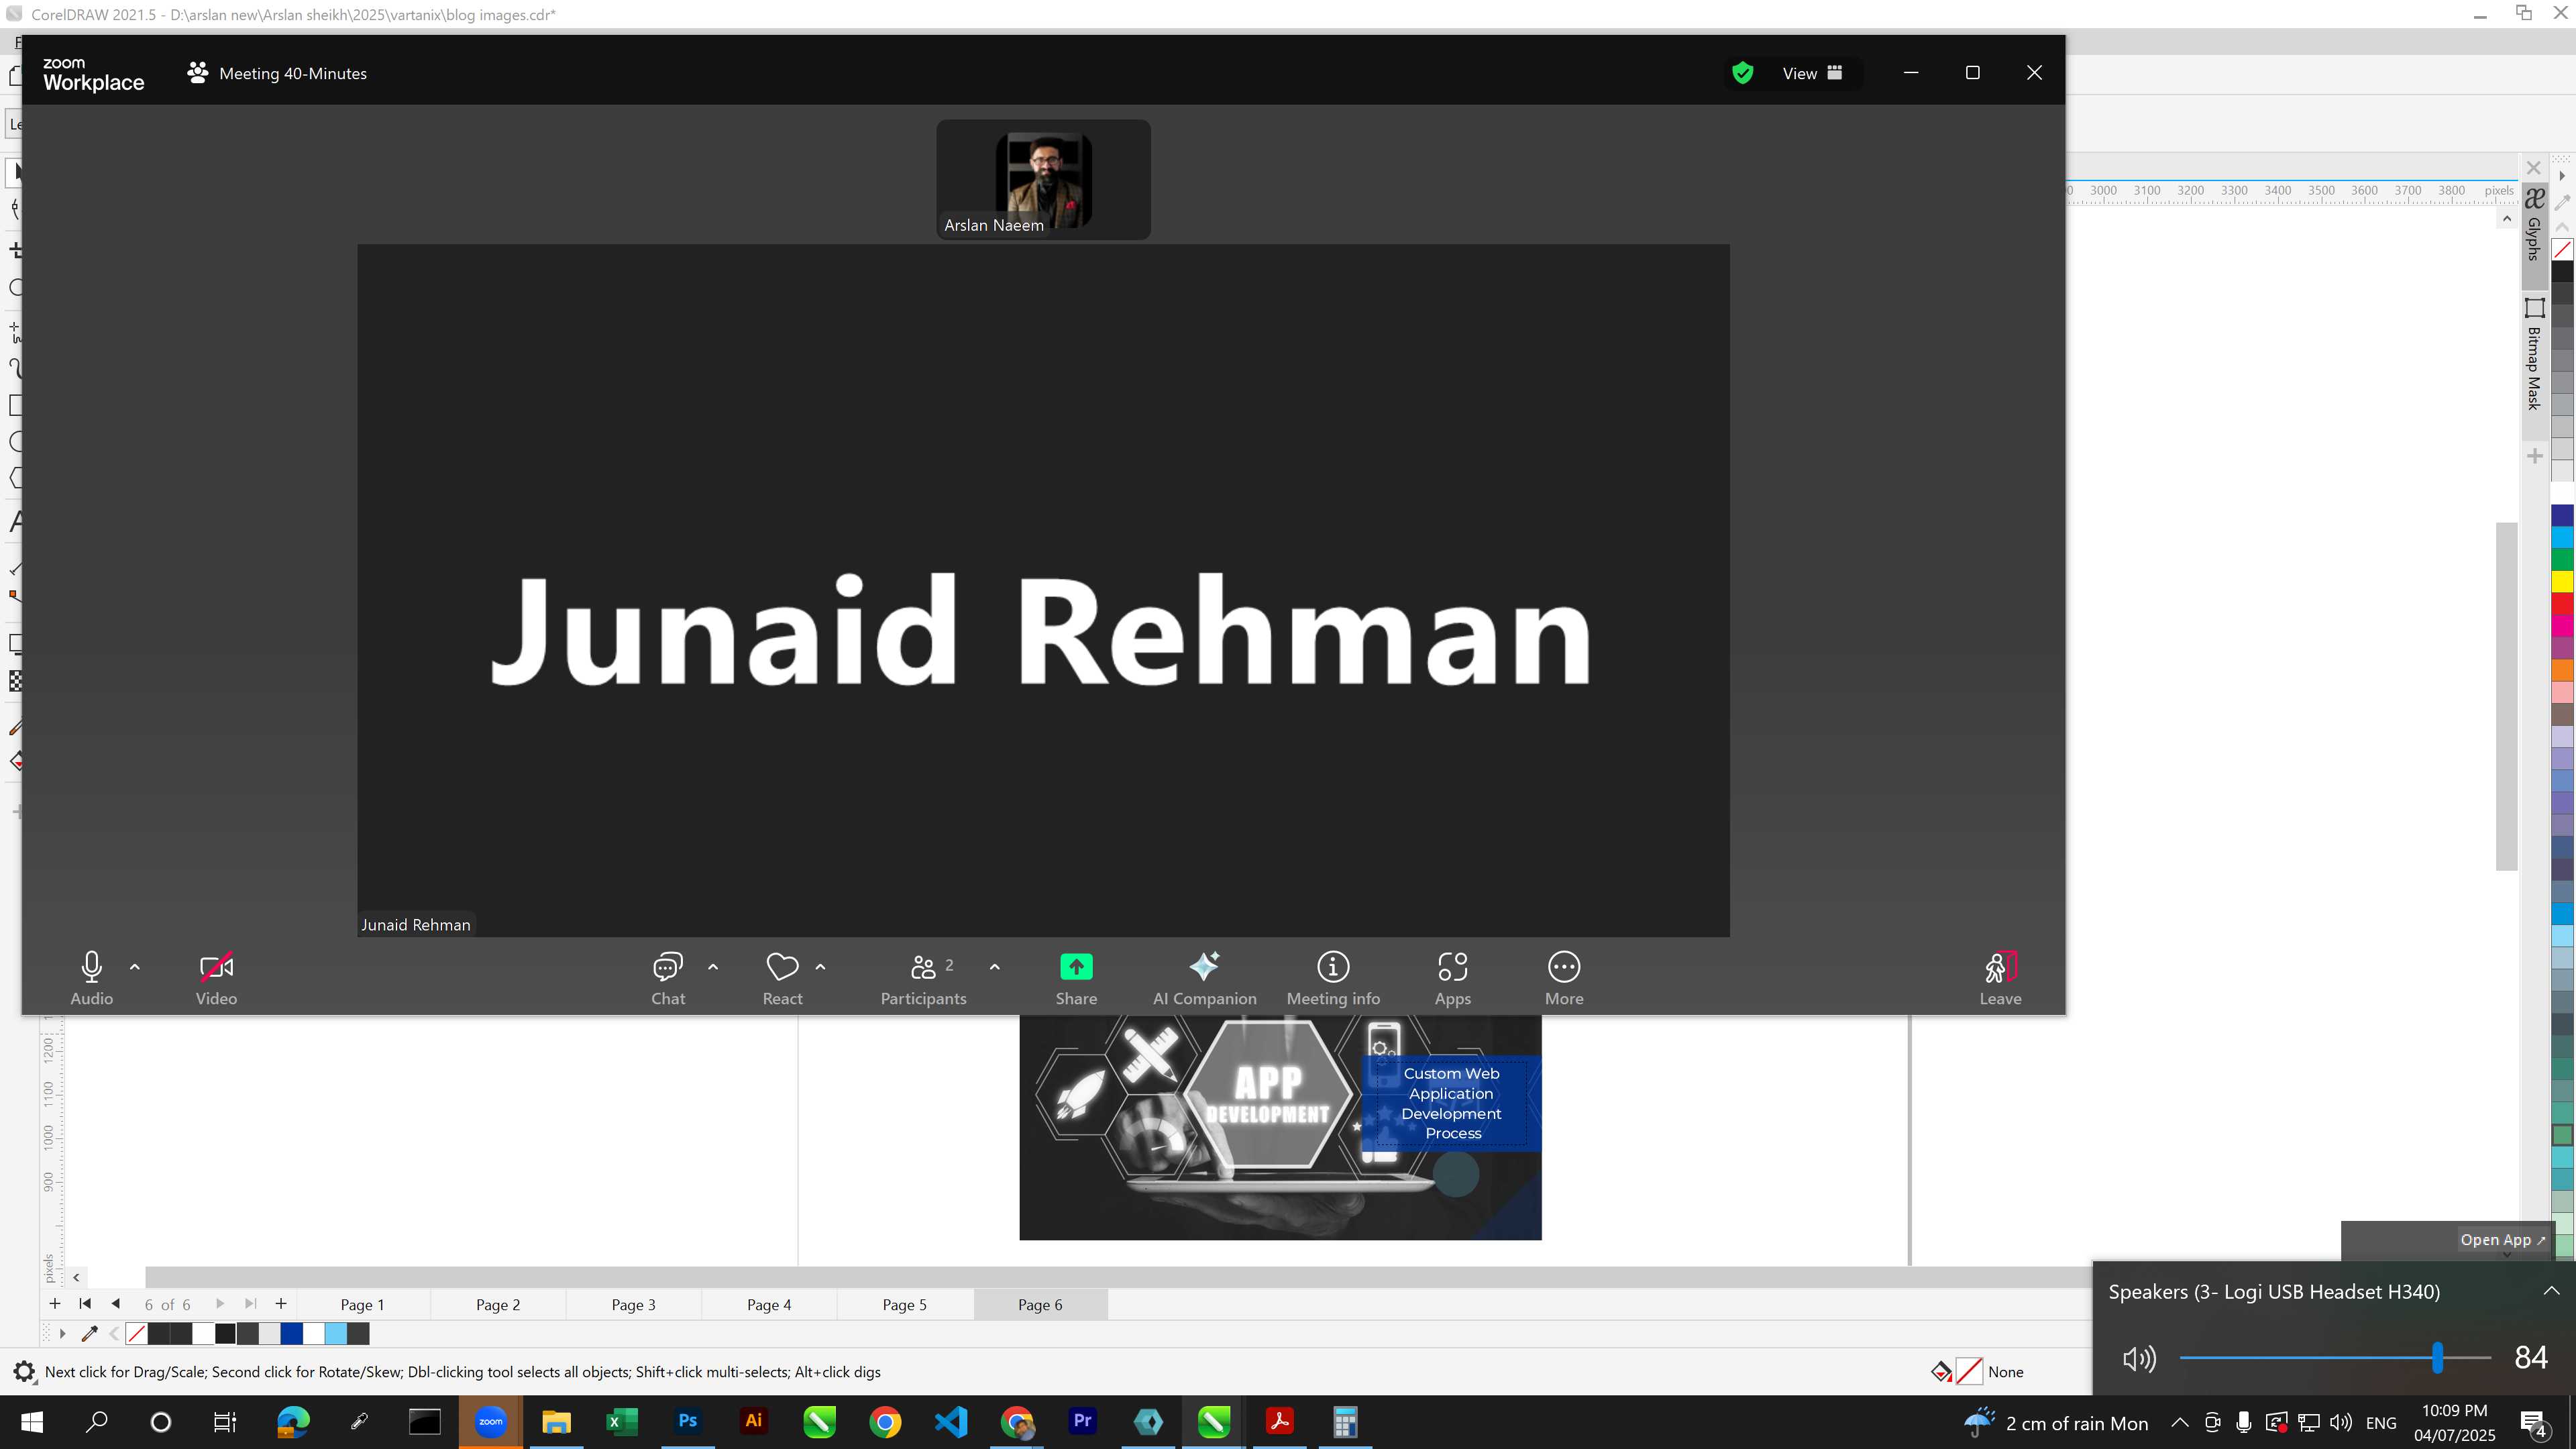
Task: Select the app development image on canvas
Action: [x=1280, y=1128]
